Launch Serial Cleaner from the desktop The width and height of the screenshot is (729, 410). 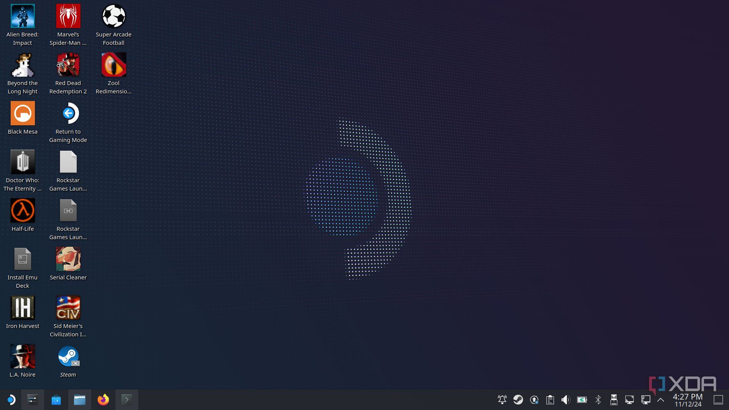click(x=68, y=264)
